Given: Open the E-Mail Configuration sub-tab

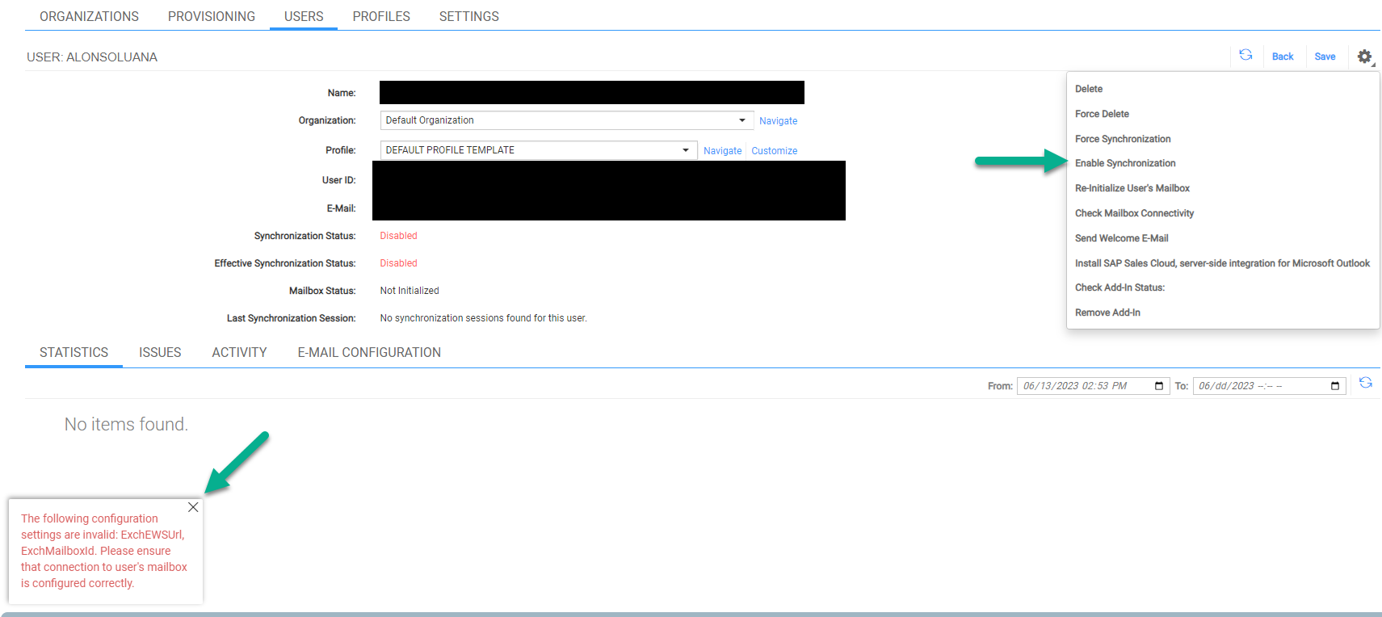Looking at the screenshot, I should point(369,353).
